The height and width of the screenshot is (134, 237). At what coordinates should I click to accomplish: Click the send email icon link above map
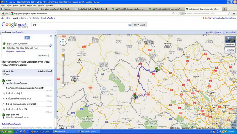point(225,32)
